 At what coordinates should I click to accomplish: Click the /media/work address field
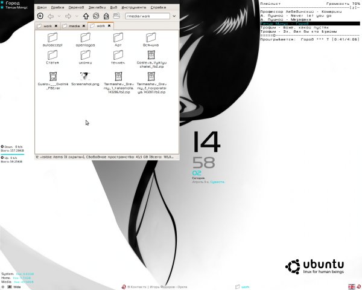tap(147, 16)
